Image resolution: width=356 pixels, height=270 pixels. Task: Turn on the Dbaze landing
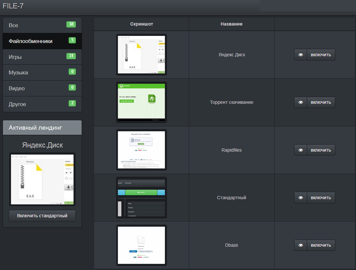tap(321, 245)
